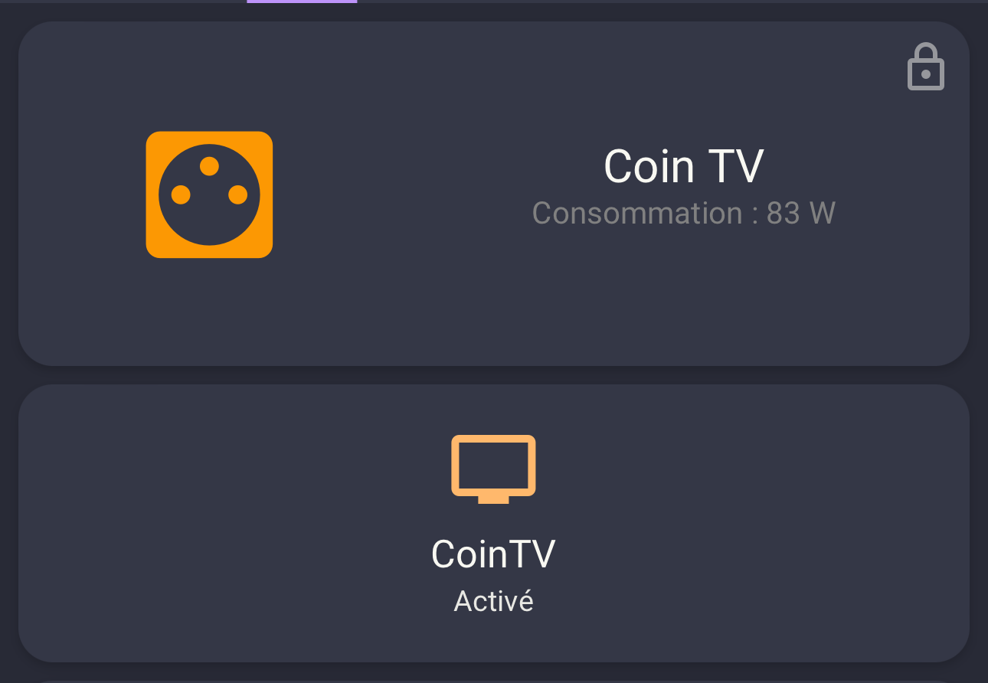
Task: Click the CoinTV label under the TV icon
Action: [x=493, y=554]
